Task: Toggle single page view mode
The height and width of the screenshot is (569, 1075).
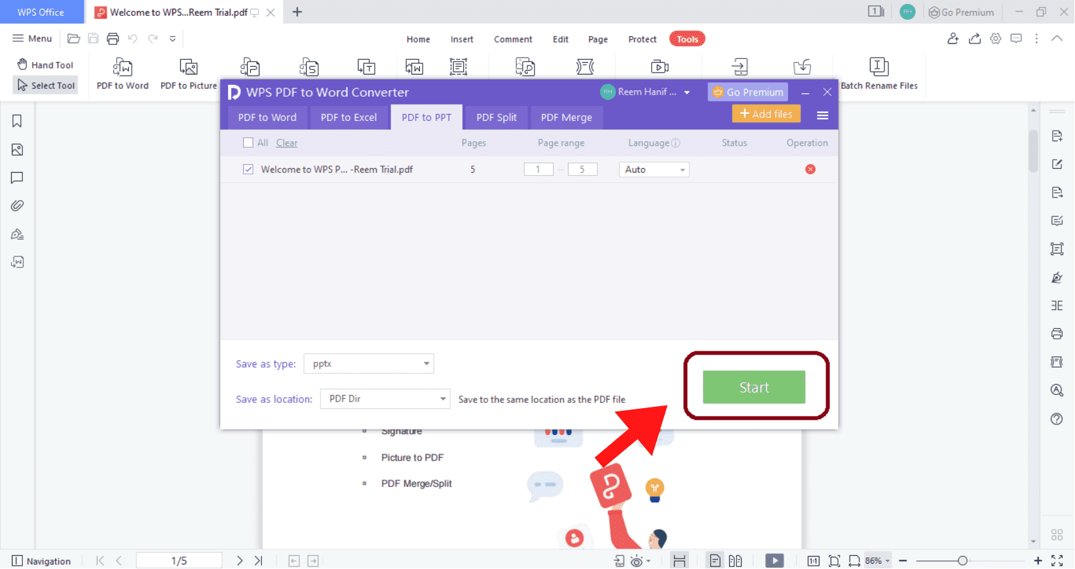Action: coord(715,560)
